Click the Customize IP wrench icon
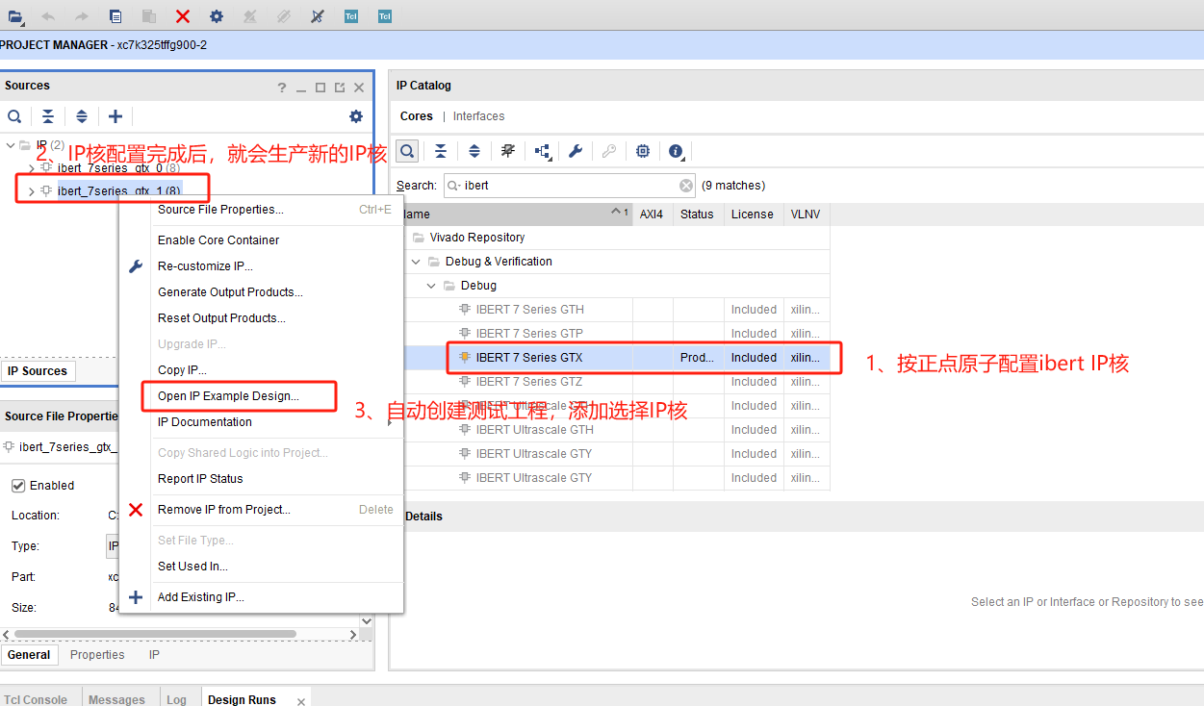The image size is (1204, 706). coord(576,151)
